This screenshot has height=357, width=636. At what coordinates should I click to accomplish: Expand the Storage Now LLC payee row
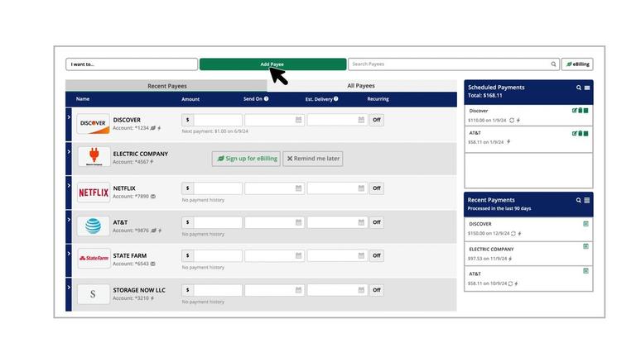coord(69,287)
